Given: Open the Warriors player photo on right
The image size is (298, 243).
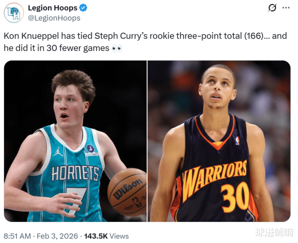Looking at the screenshot, I should click(219, 141).
